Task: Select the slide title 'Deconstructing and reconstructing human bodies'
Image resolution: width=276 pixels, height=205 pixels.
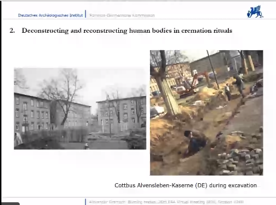Action: 97,31
